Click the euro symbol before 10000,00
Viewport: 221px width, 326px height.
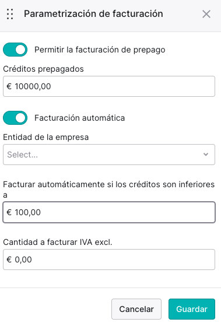point(9,86)
